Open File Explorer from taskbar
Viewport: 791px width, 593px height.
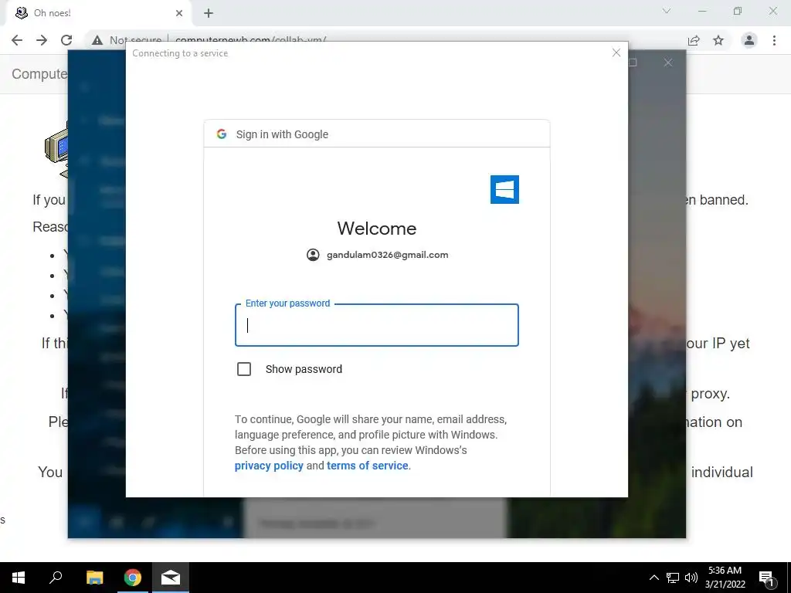point(94,578)
